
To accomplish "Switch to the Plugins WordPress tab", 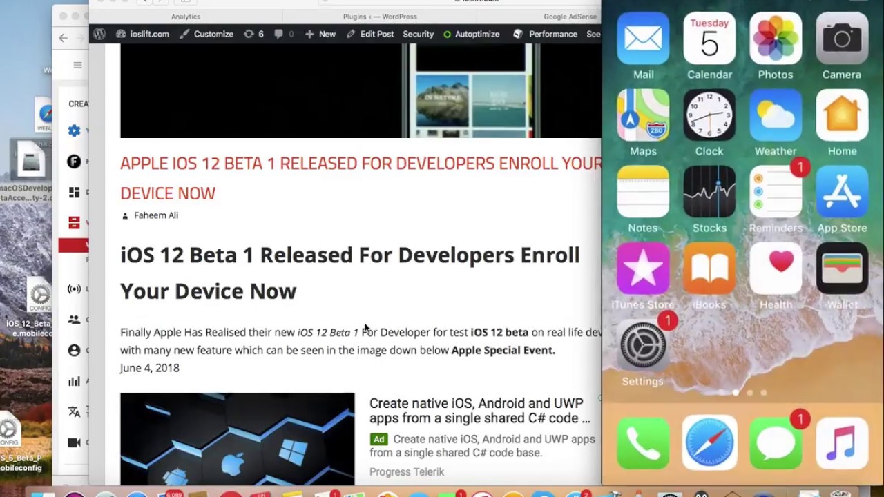I will [x=380, y=17].
